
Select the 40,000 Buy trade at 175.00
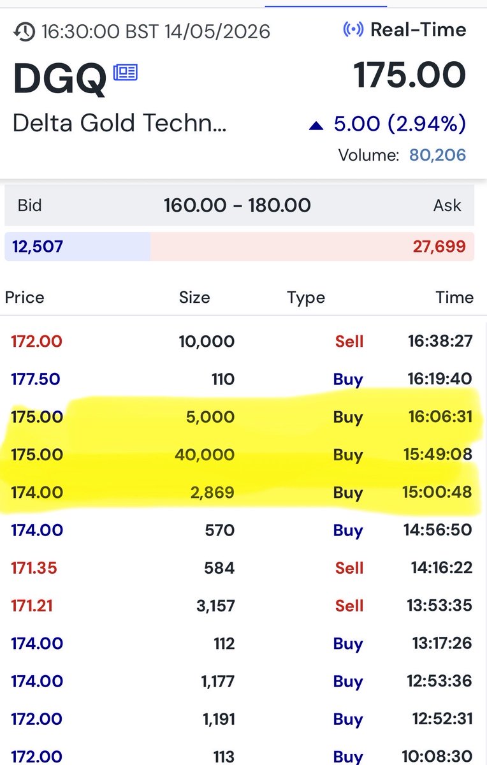pyautogui.click(x=242, y=455)
